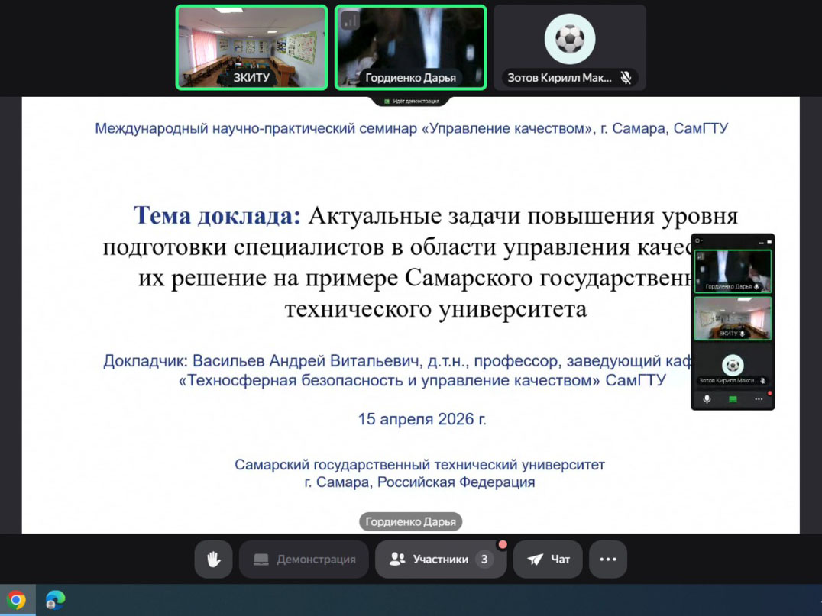The height and width of the screenshot is (616, 822).
Task: Click muted microphone icon beside Зотов Кирилл
Action: pos(626,78)
